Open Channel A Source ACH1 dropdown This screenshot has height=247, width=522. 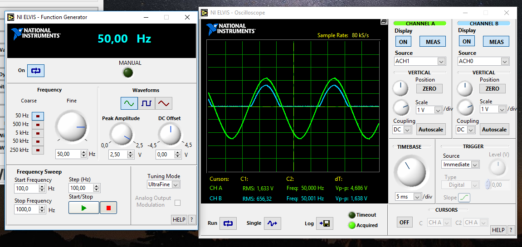420,61
